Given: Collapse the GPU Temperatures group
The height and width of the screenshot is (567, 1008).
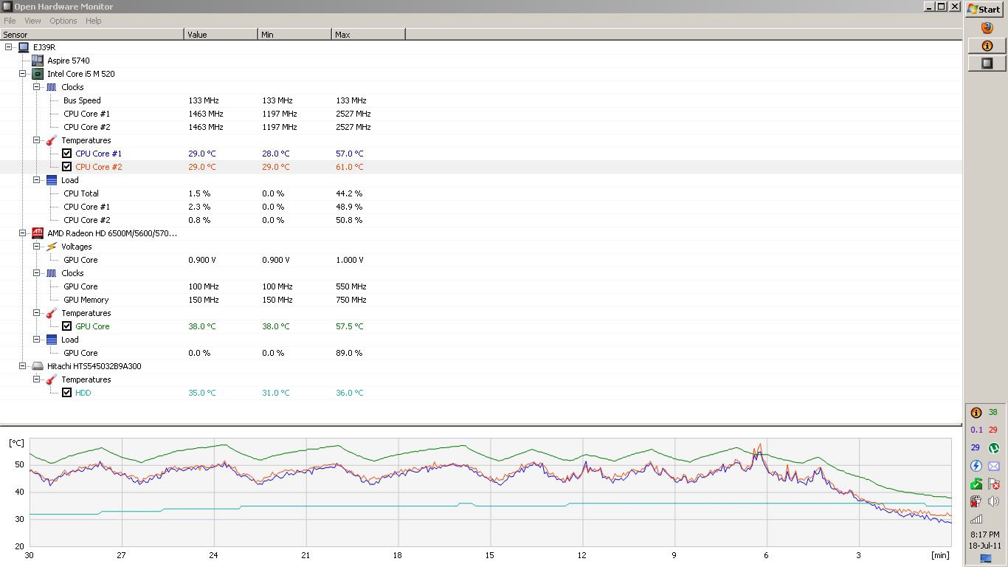Looking at the screenshot, I should [37, 313].
